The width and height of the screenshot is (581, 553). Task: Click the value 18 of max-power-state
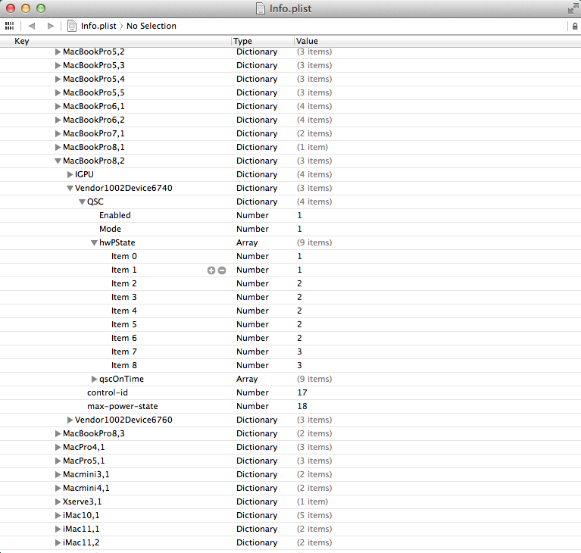coord(302,406)
